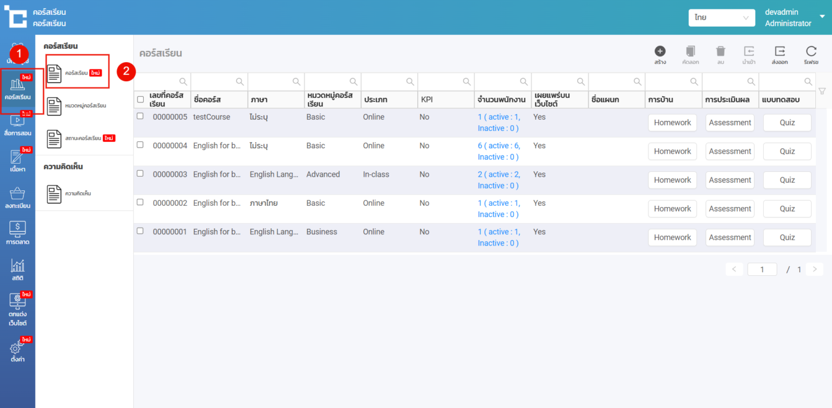Open ลงทะเบียน basket icon in sidebar
832x408 pixels.
(x=18, y=197)
